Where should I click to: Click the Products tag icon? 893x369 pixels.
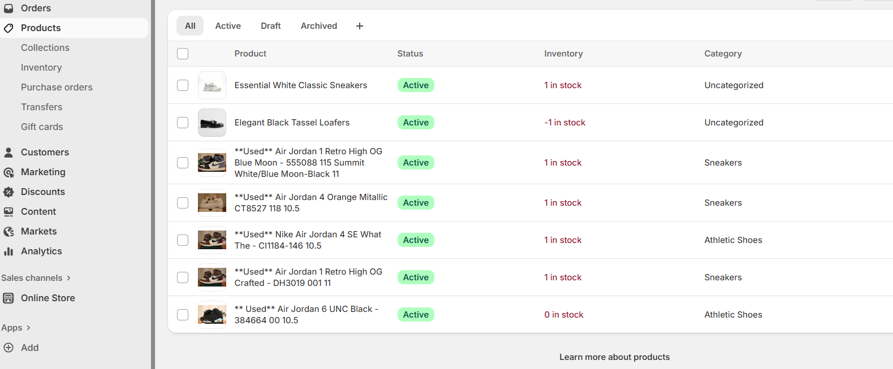coord(8,28)
